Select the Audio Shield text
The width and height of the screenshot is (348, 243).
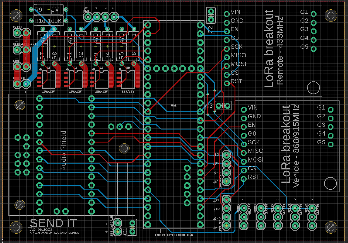(64, 150)
